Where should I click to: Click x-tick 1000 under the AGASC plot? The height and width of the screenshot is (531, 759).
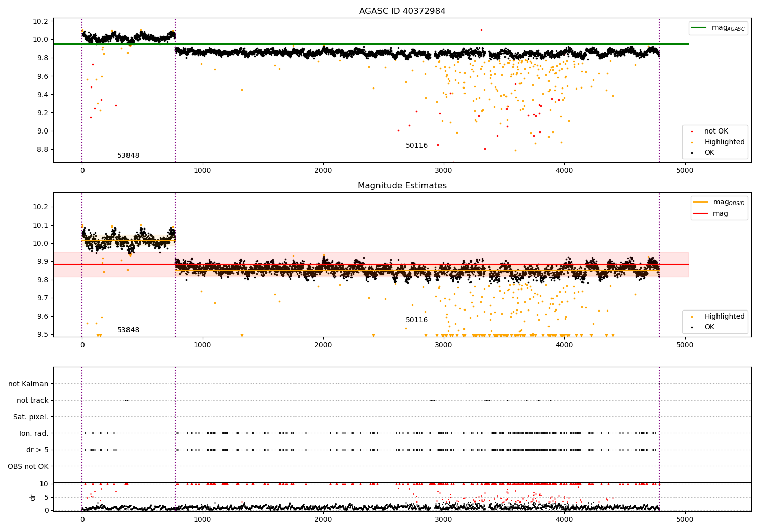click(202, 171)
